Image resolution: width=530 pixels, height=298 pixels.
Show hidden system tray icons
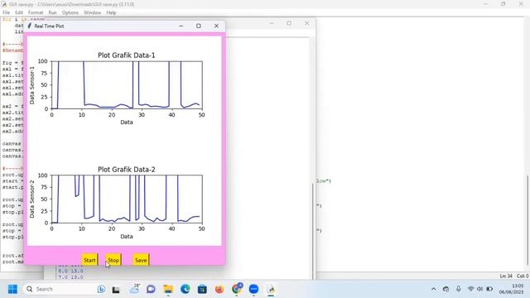pos(433,289)
